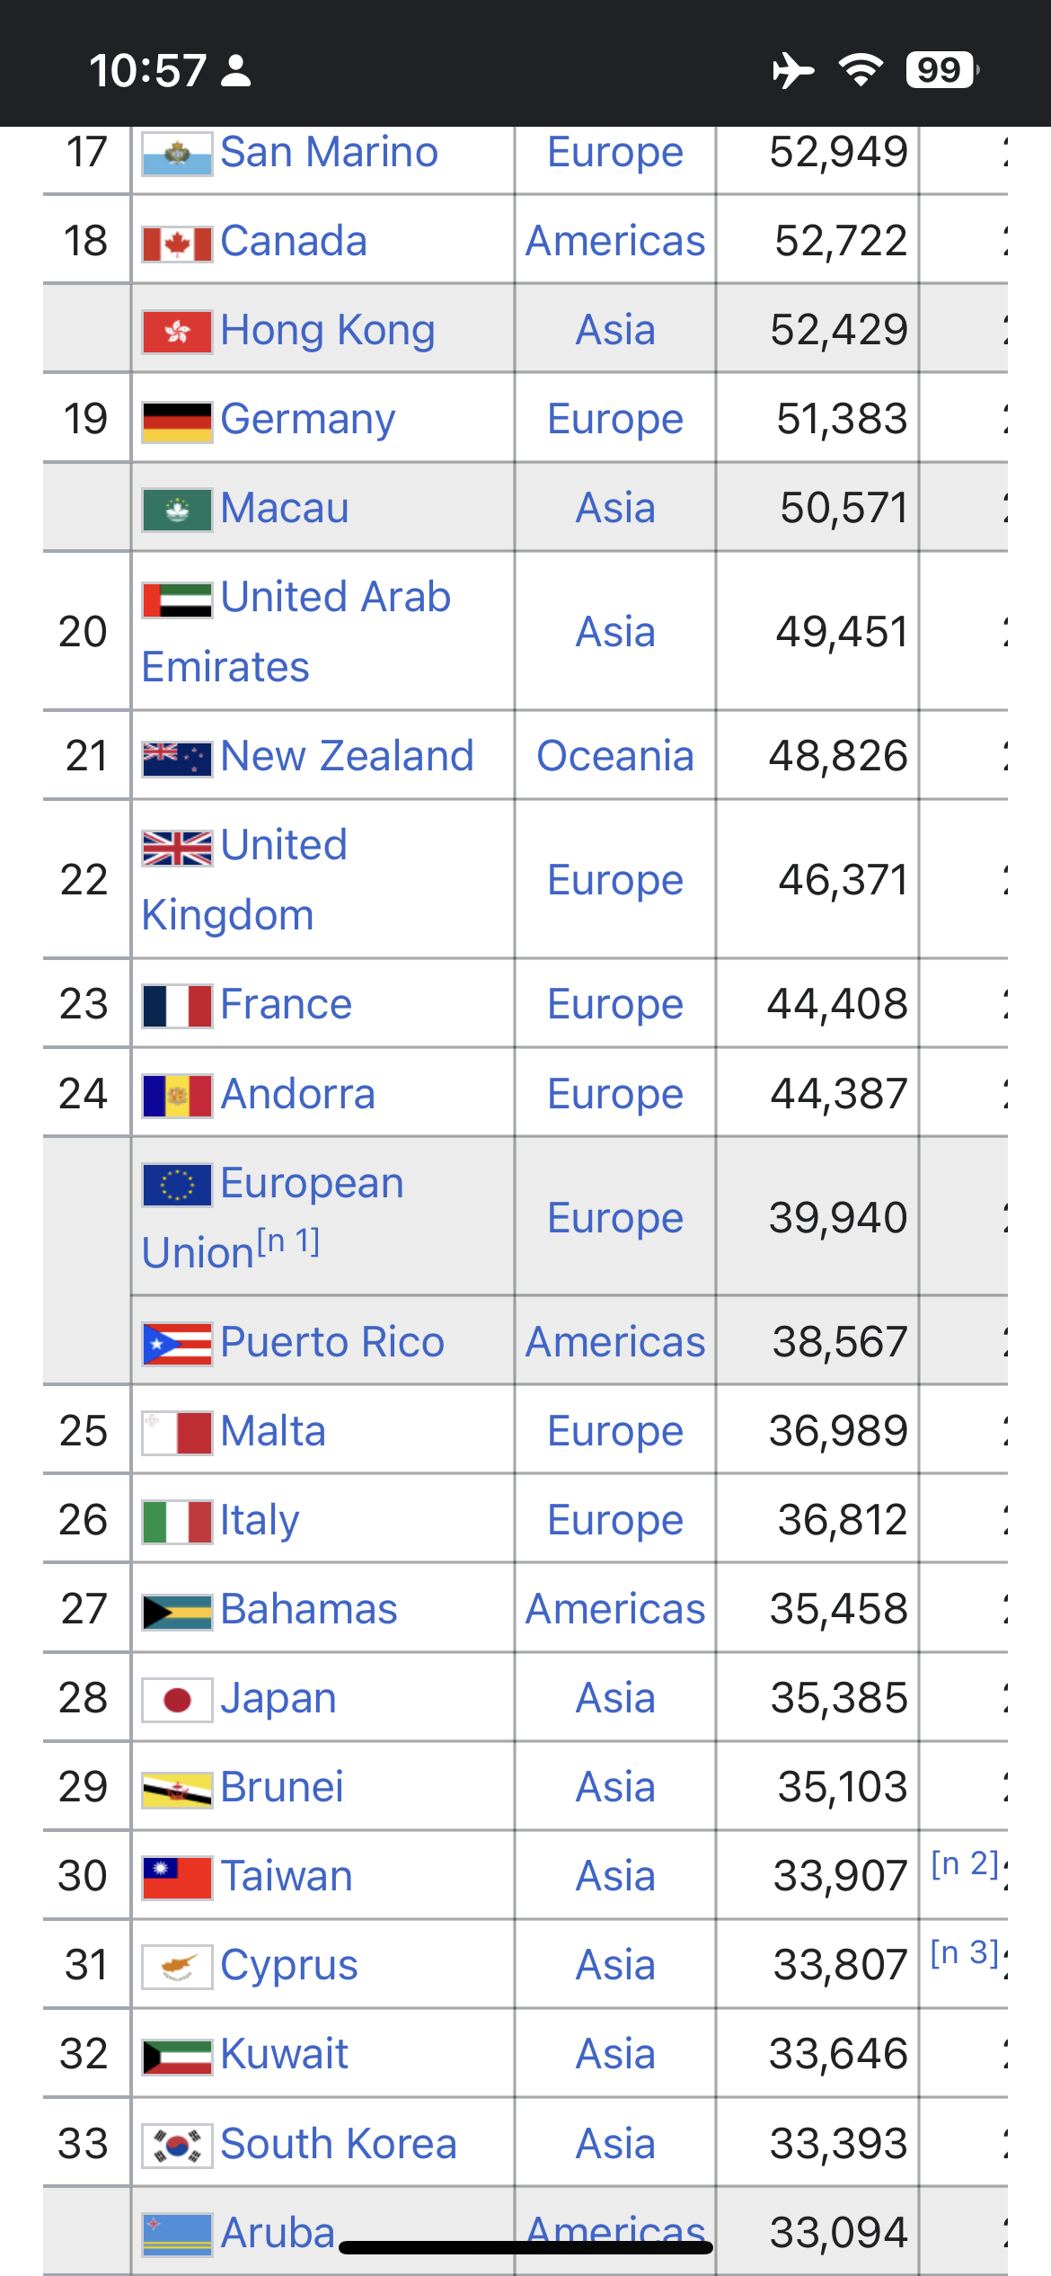The width and height of the screenshot is (1051, 2276).
Task: Tap the South Korea flag icon
Action: (x=177, y=2147)
